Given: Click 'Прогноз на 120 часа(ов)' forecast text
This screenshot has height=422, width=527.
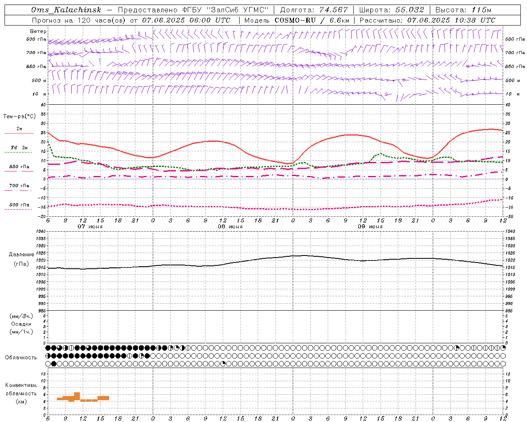Looking at the screenshot, I should (79, 20).
